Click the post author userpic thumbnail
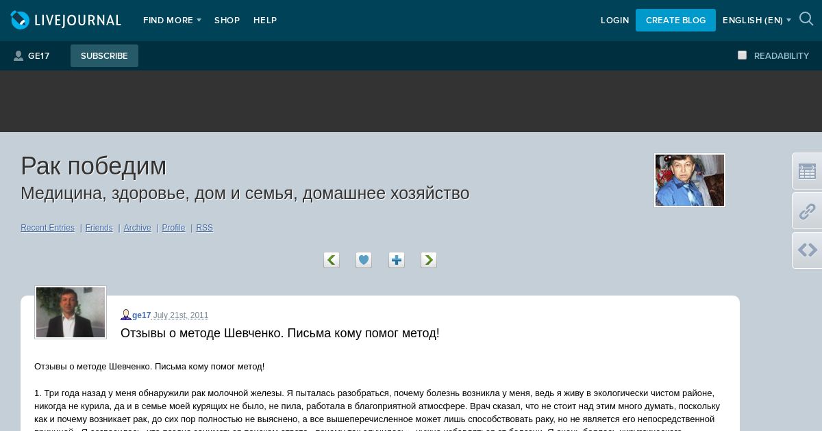This screenshot has height=431, width=822. pos(71,312)
